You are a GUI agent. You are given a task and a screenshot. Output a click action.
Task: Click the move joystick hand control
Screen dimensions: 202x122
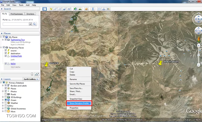coord(198,31)
